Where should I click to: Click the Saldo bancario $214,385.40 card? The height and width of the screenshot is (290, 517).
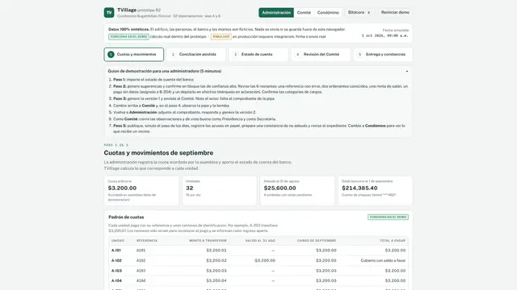(x=375, y=191)
